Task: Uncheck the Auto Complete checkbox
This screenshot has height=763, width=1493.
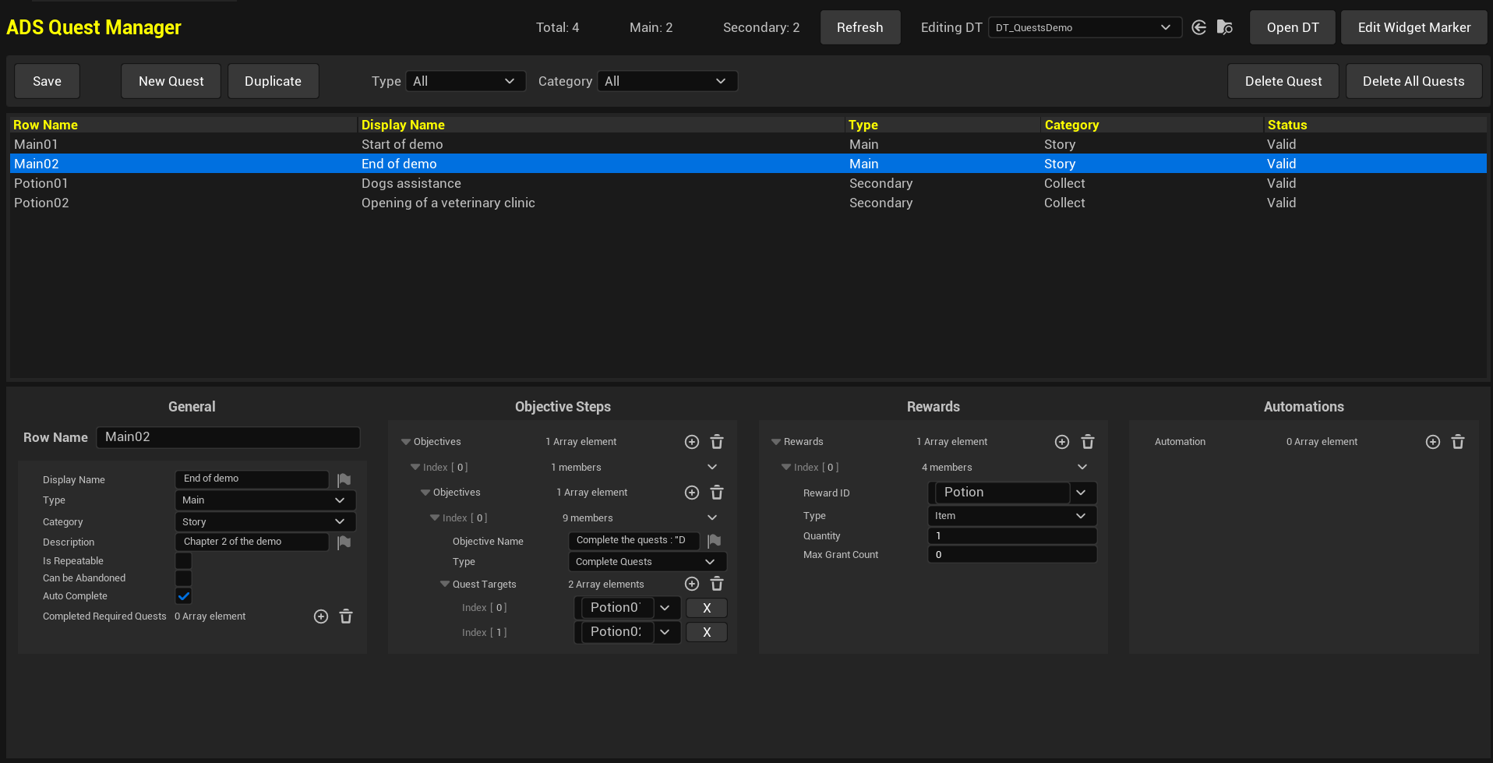Action: click(x=184, y=596)
